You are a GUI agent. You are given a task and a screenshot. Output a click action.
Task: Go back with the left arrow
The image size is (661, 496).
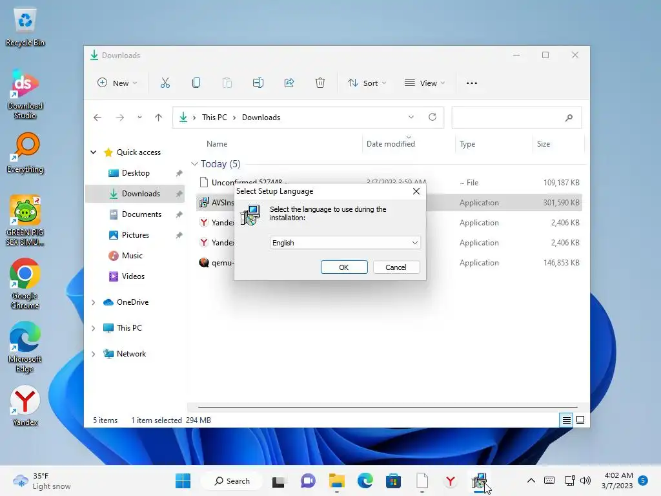97,118
